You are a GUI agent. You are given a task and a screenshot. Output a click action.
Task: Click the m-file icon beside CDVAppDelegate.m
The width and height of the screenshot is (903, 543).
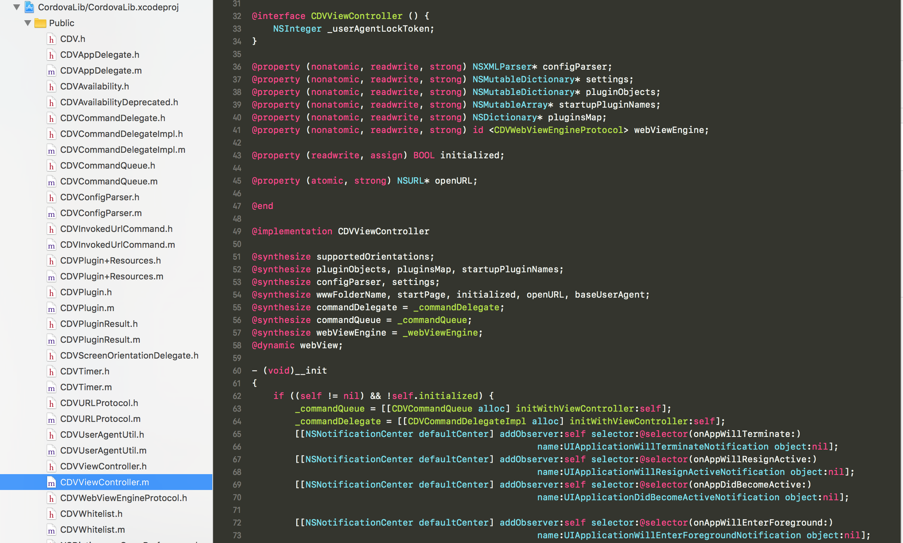[51, 71]
